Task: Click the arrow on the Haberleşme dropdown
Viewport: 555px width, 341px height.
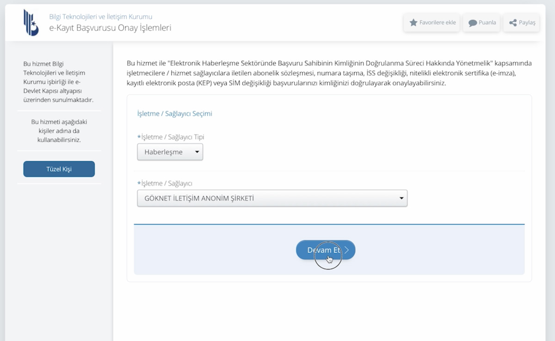Action: coord(197,152)
